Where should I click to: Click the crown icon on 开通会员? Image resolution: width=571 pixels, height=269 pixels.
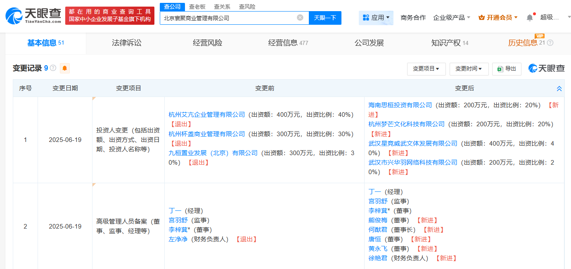pyautogui.click(x=481, y=17)
